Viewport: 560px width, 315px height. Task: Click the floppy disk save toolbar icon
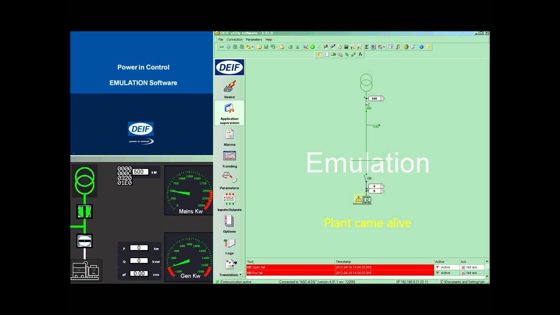[266, 47]
